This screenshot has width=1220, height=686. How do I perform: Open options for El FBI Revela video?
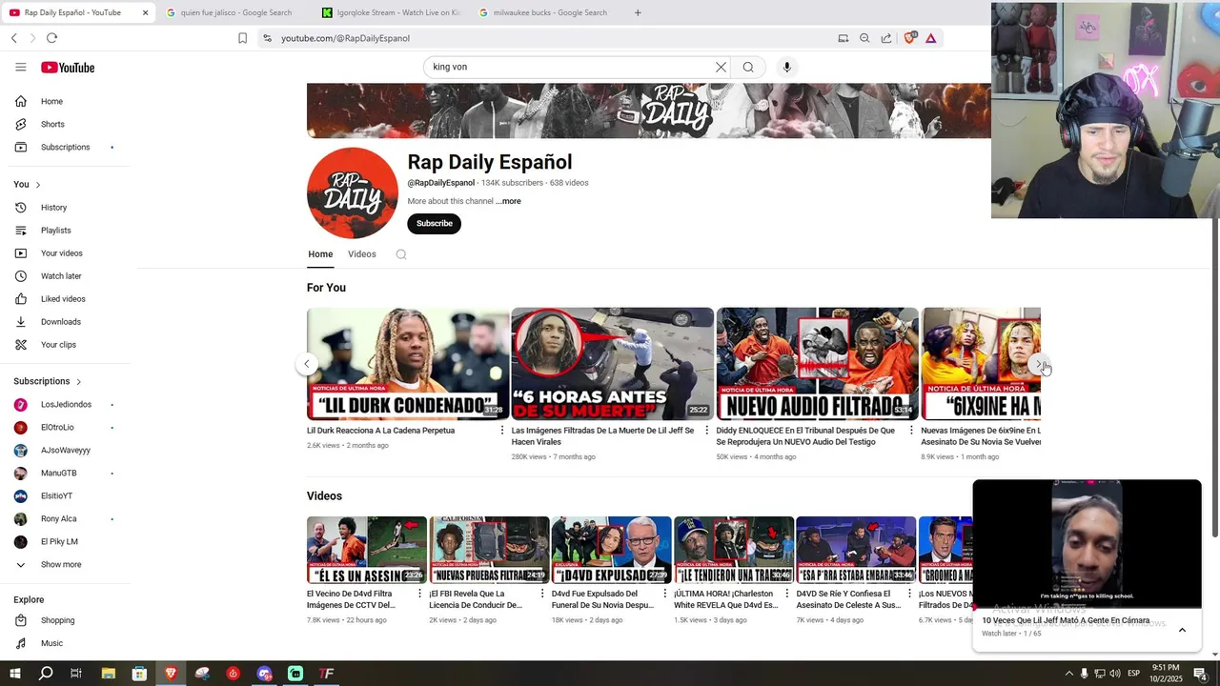coord(542,594)
